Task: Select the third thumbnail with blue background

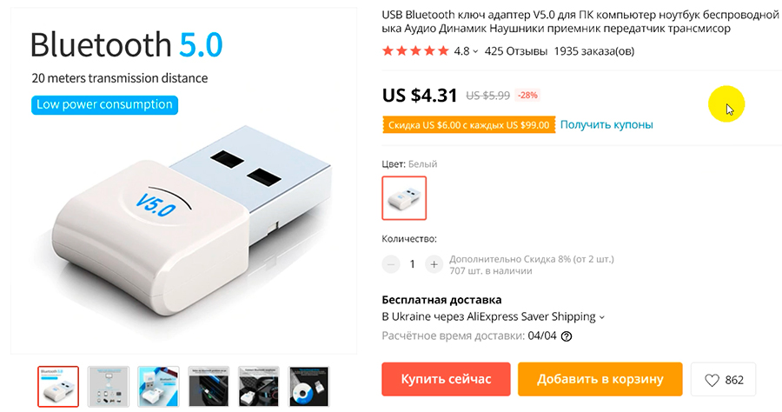Action: coord(158,387)
